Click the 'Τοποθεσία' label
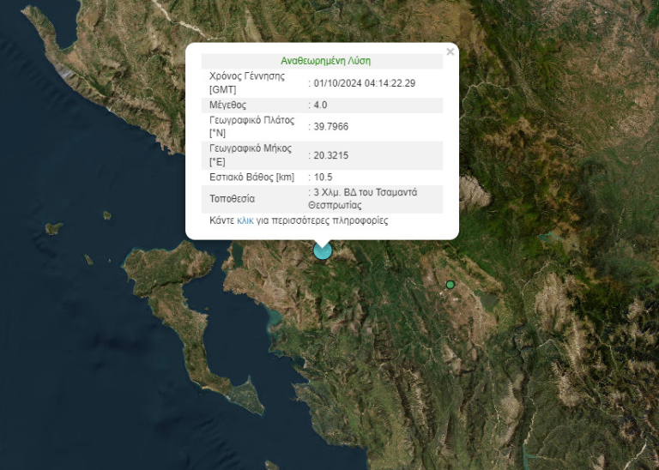The width and height of the screenshot is (659, 470). click(232, 198)
